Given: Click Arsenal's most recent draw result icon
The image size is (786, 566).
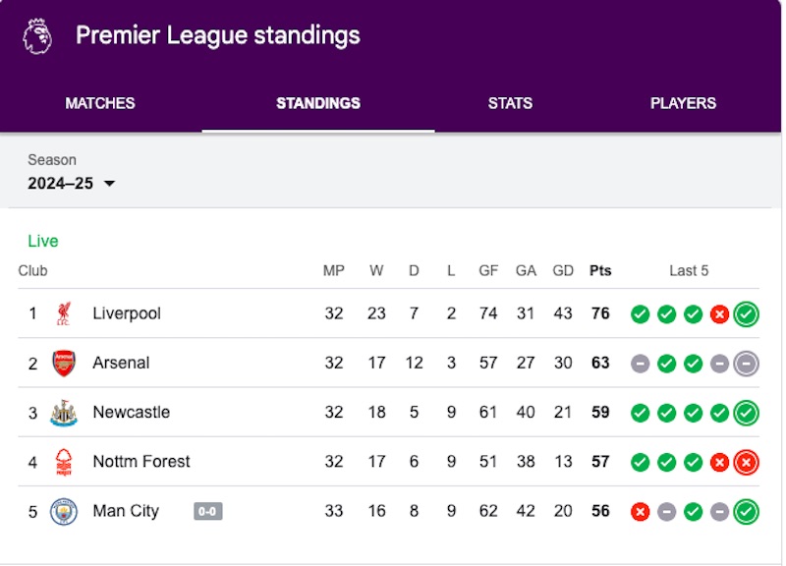Looking at the screenshot, I should click(746, 364).
